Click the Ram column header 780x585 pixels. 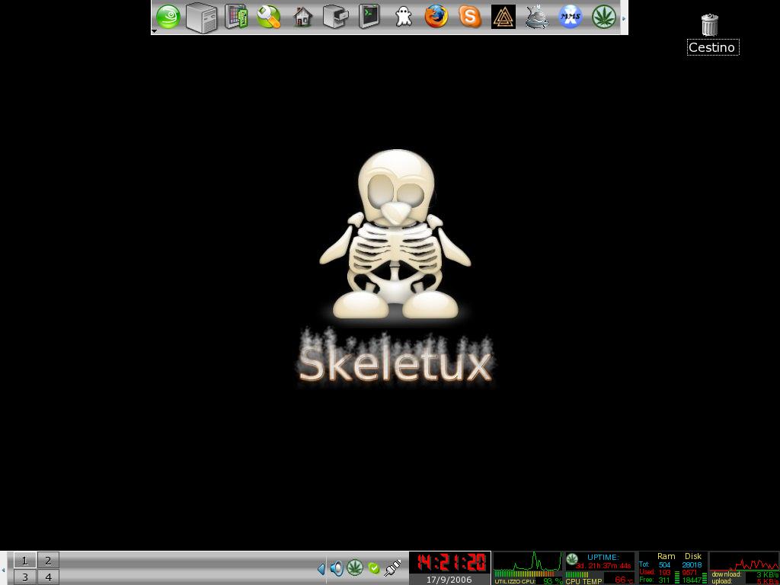[x=666, y=556]
